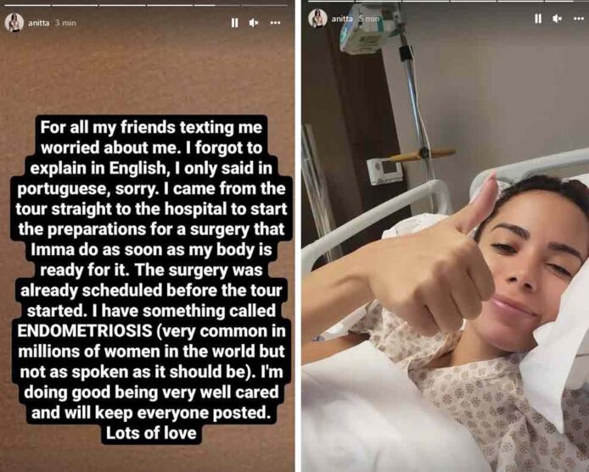The width and height of the screenshot is (589, 472).
Task: Open three-dot menu on right story
Action: (579, 19)
